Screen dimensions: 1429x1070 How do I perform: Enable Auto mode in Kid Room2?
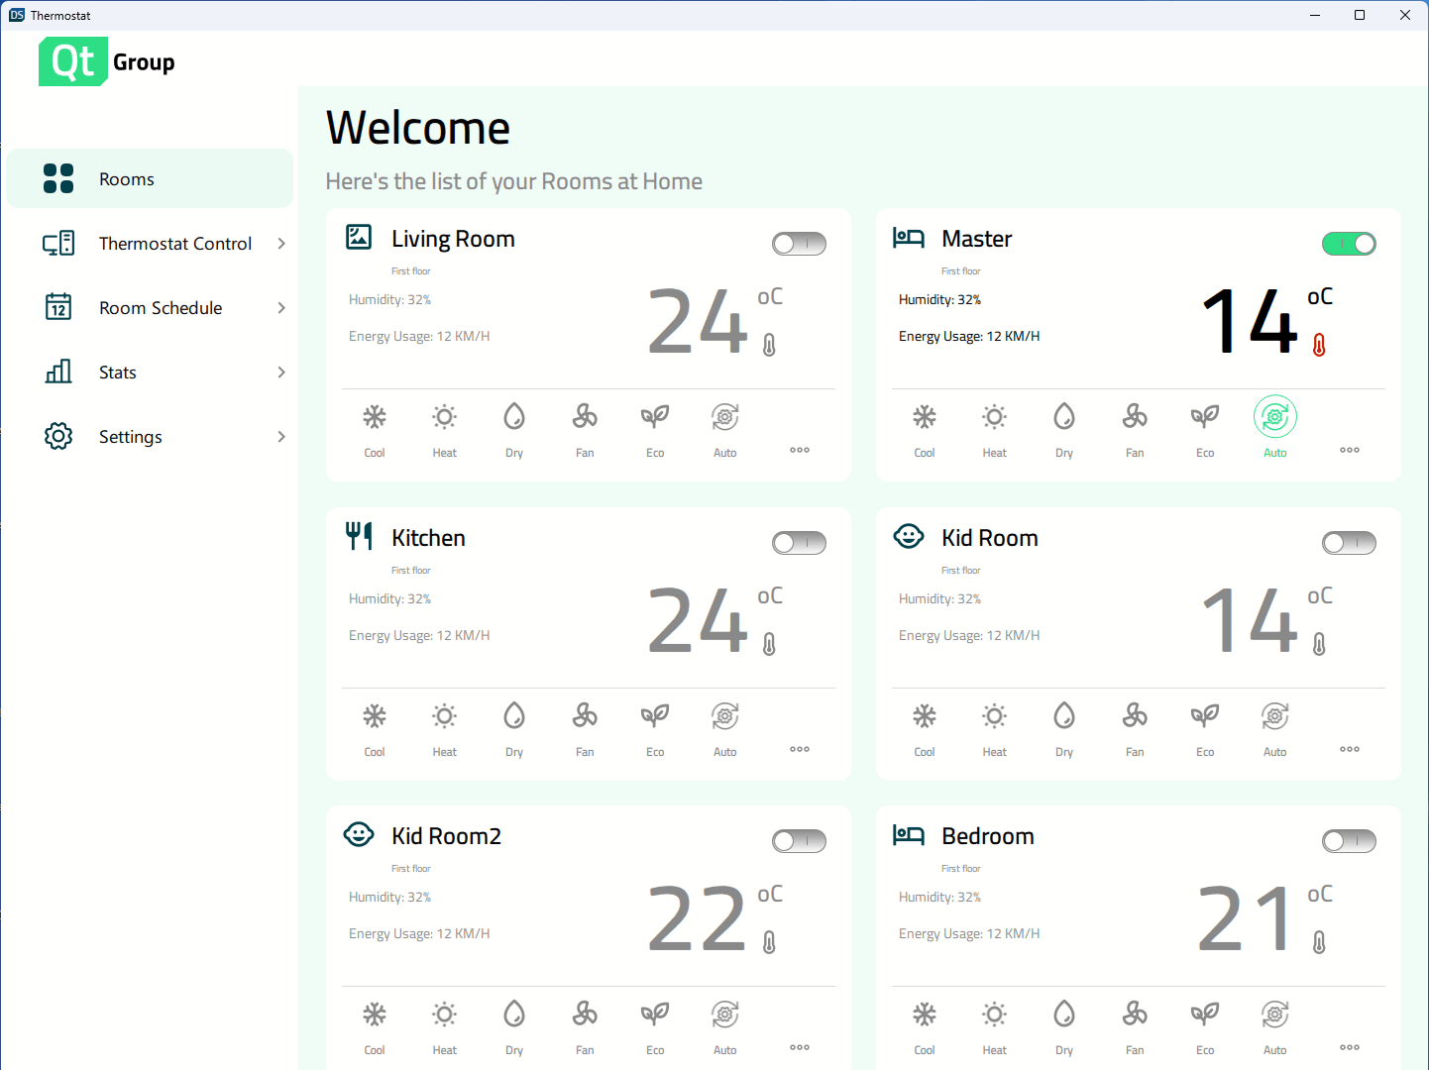[x=724, y=1025]
